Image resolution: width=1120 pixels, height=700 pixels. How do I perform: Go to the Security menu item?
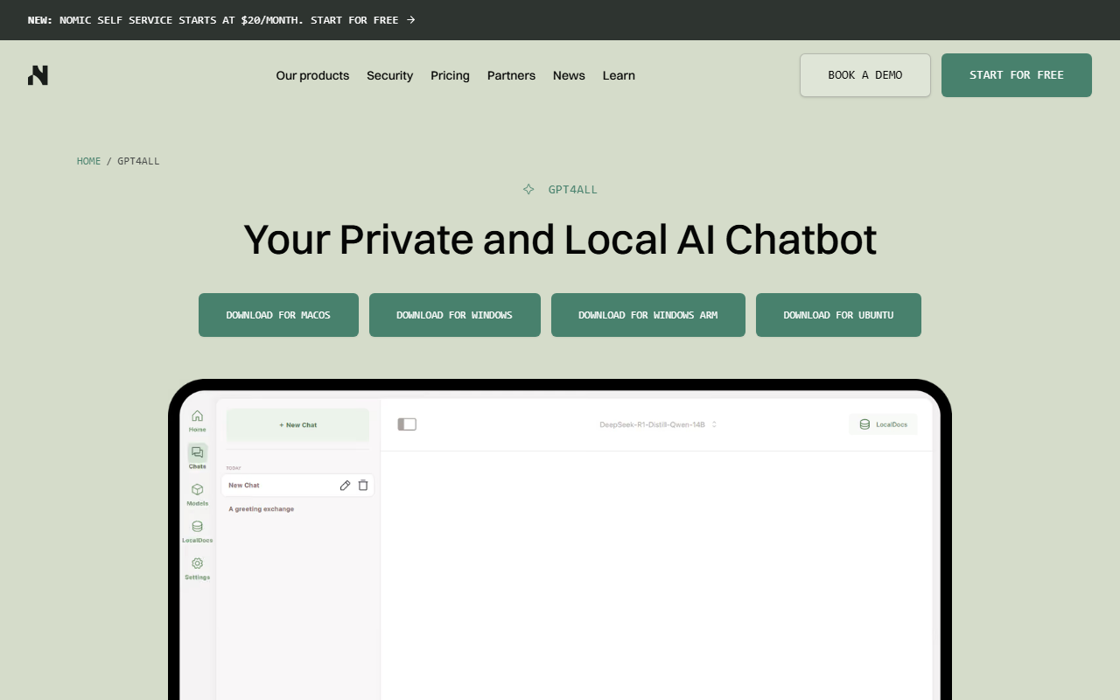[389, 75]
